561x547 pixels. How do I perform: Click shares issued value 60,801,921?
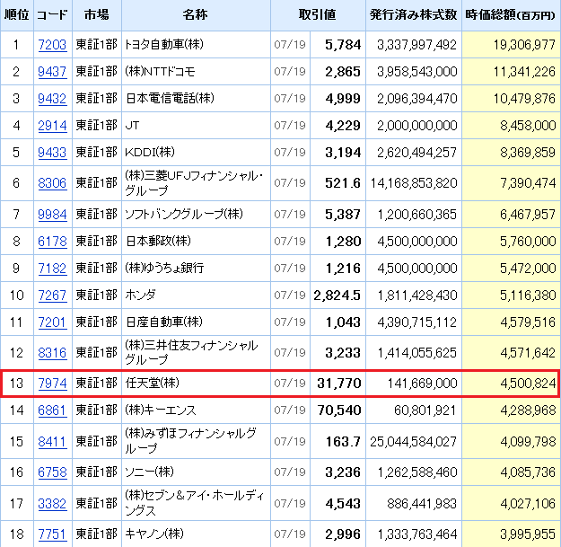pyautogui.click(x=425, y=410)
